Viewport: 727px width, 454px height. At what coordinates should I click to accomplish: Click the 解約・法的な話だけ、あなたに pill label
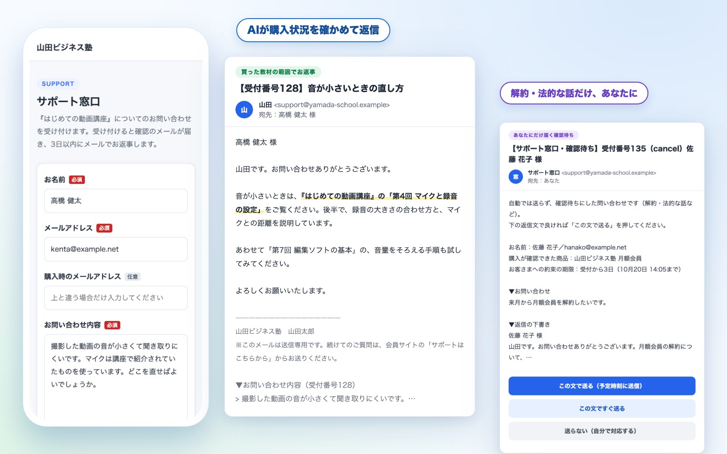[574, 93]
